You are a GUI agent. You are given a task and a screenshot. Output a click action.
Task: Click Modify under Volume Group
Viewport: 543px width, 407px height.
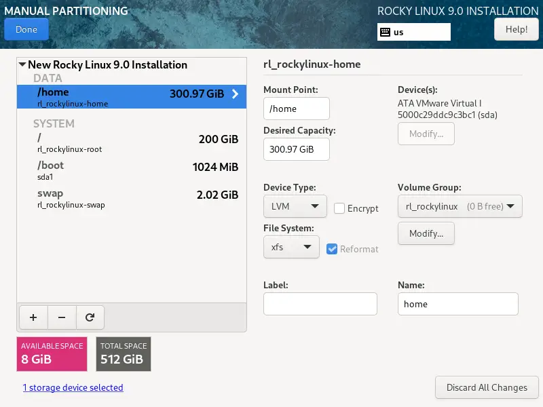(x=426, y=233)
